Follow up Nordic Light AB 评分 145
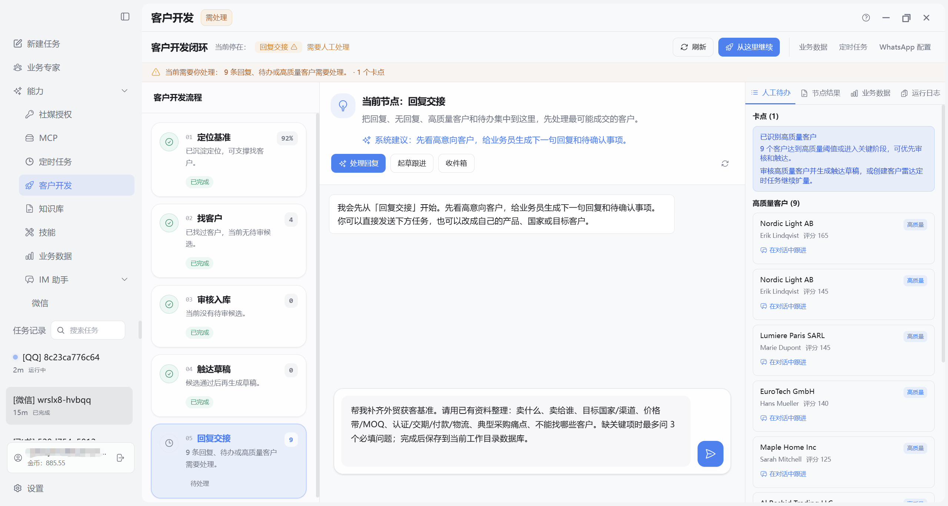Screen dimensions: 948x506 click(x=783, y=306)
